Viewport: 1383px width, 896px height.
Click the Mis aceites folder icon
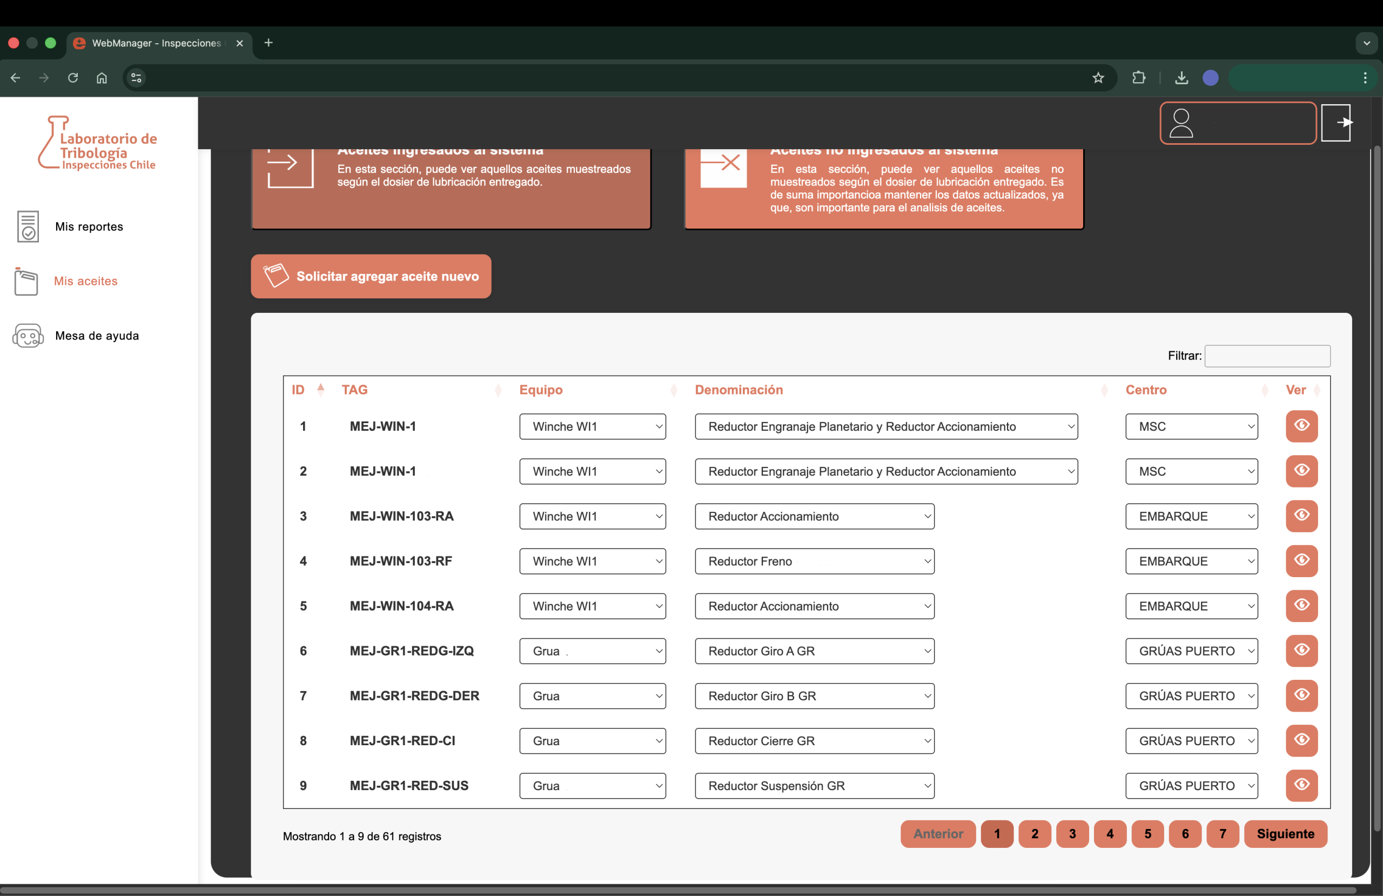pyautogui.click(x=26, y=282)
